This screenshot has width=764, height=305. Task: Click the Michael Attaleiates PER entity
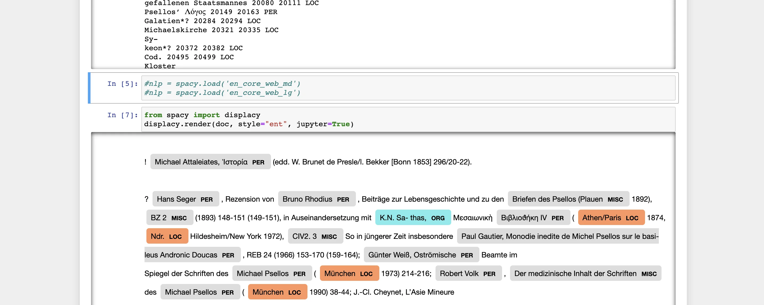[x=210, y=162]
